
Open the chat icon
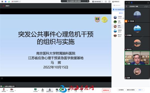coord(57,90)
